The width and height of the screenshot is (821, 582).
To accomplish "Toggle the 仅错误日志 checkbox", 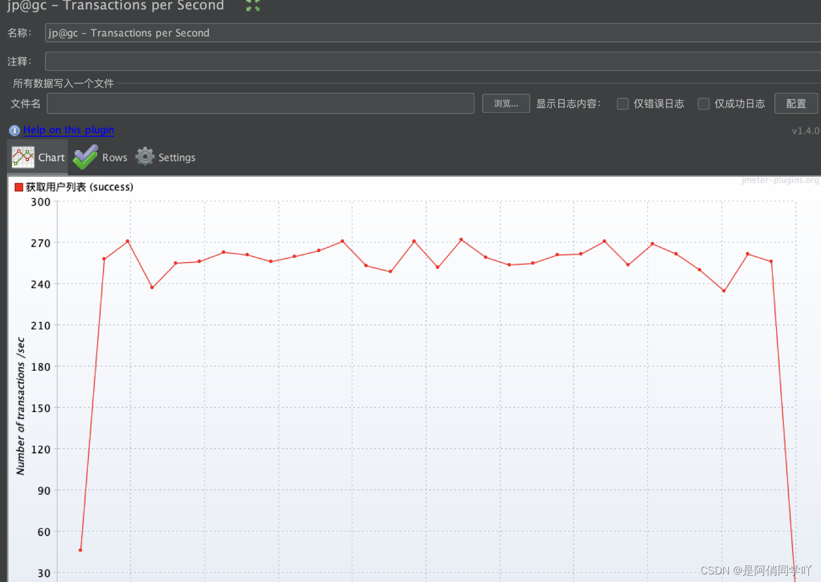I will click(x=623, y=104).
